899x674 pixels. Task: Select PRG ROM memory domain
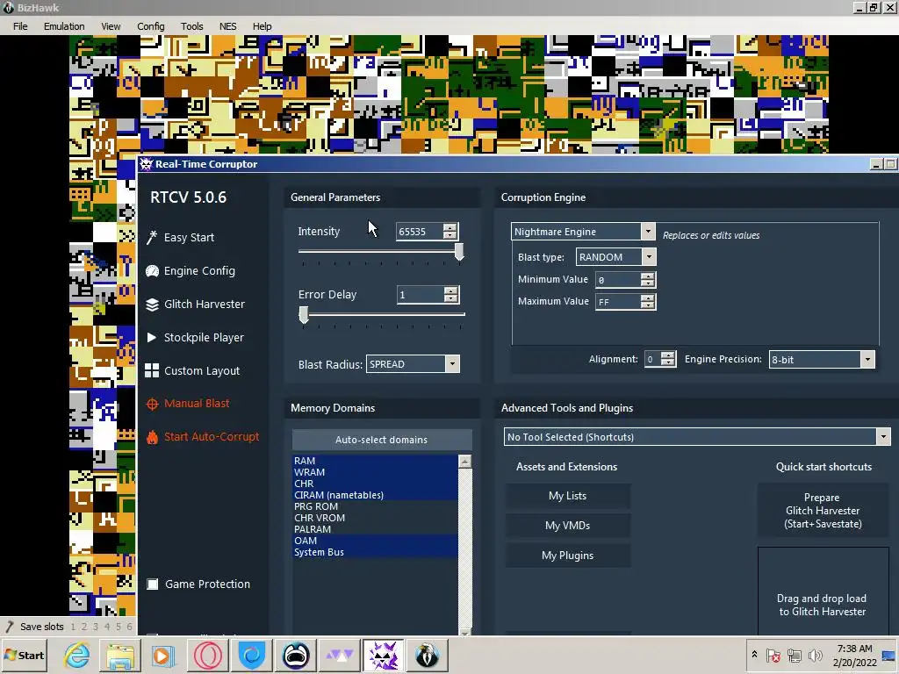point(375,506)
